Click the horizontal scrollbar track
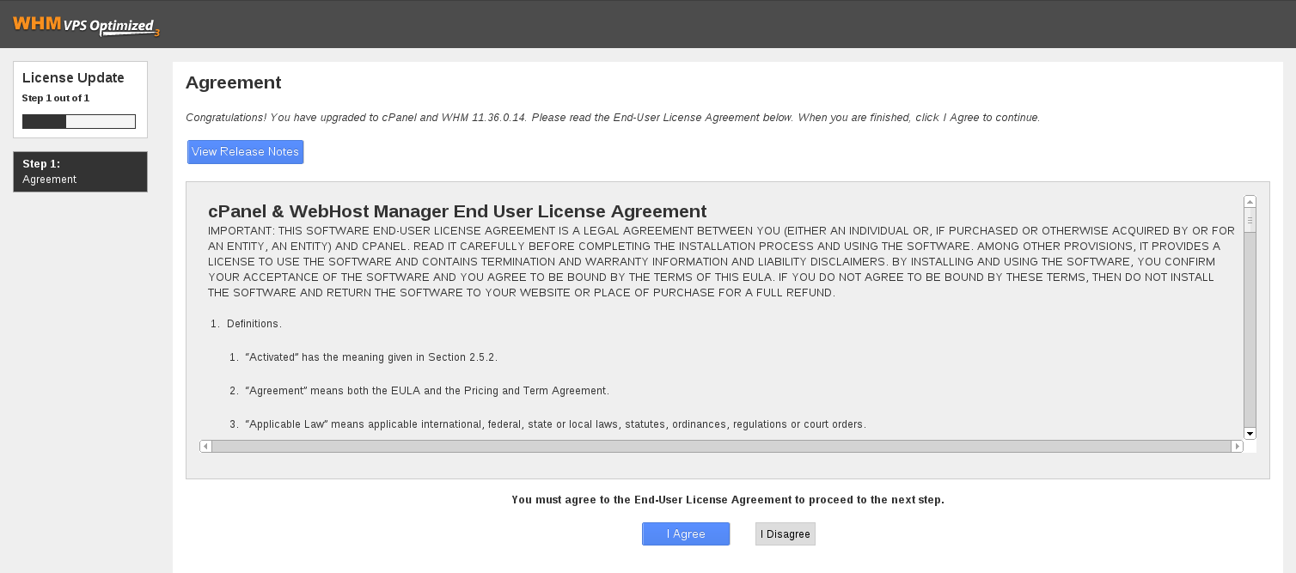The image size is (1296, 573). (722, 446)
